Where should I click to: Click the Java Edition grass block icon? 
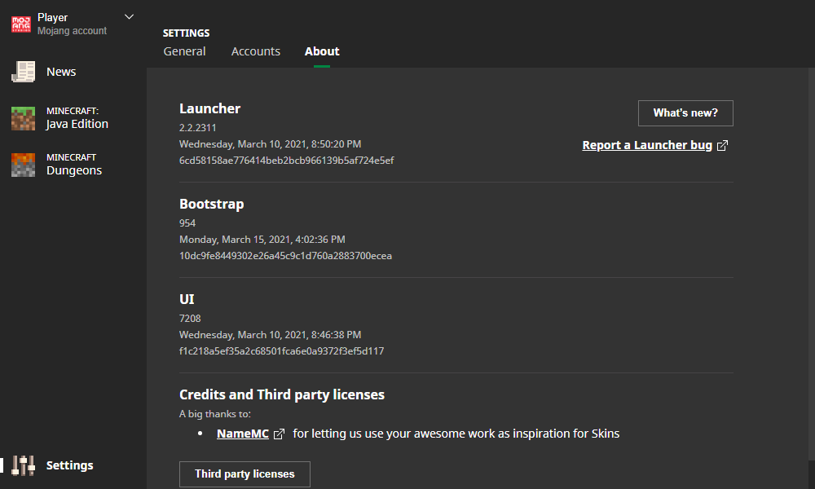23,118
